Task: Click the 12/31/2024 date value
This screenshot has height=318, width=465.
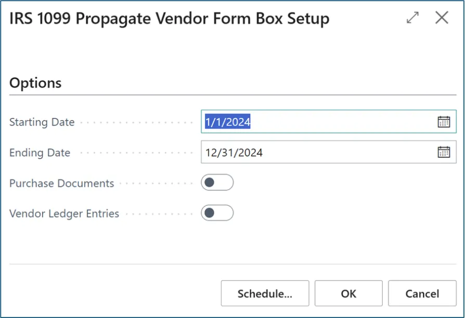Action: 234,153
